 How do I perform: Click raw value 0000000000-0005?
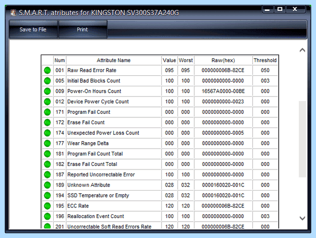223,133
